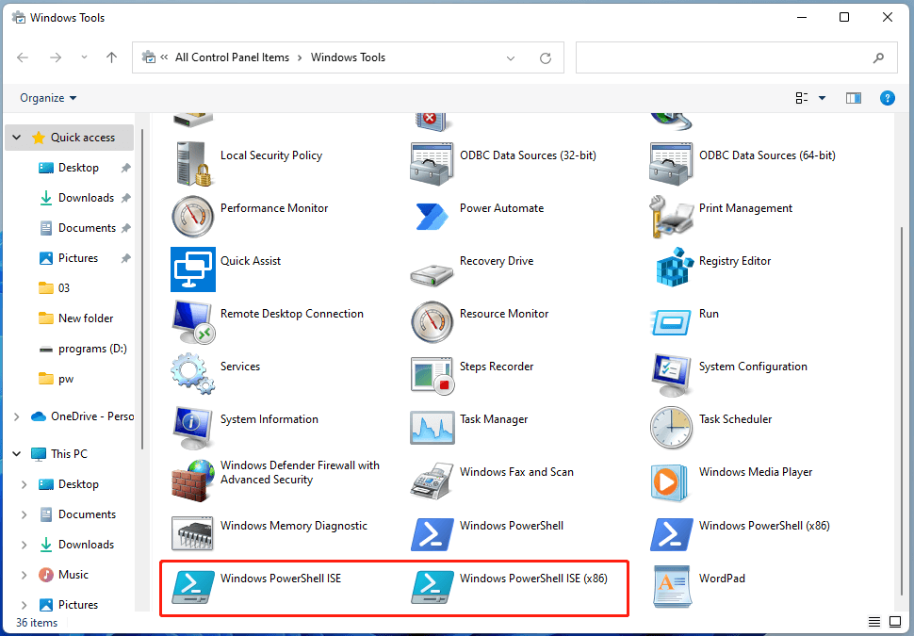Open the Services gear icon
The height and width of the screenshot is (636, 914).
pyautogui.click(x=193, y=374)
